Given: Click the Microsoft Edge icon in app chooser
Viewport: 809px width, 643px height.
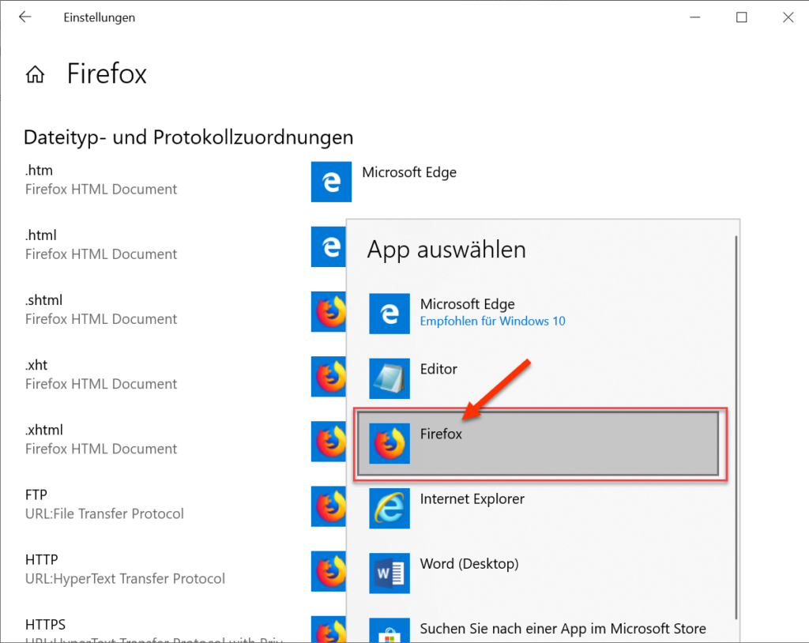Looking at the screenshot, I should 389,314.
